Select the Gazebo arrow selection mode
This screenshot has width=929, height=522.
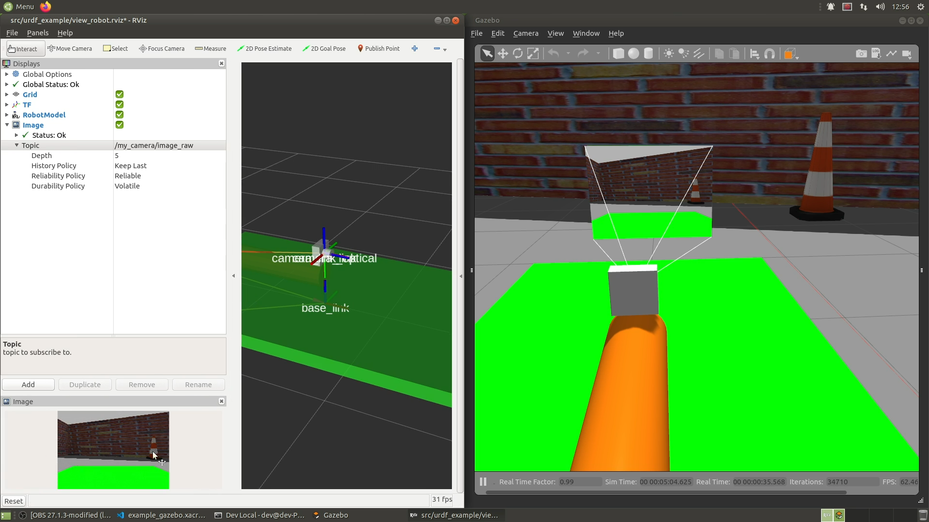click(x=487, y=54)
